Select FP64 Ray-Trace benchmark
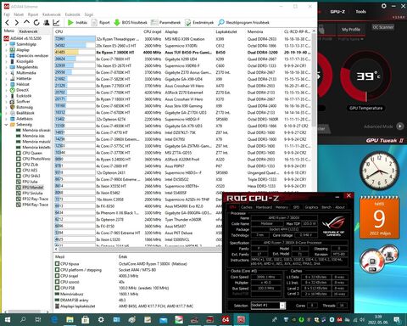The image size is (407, 326). coord(35,205)
